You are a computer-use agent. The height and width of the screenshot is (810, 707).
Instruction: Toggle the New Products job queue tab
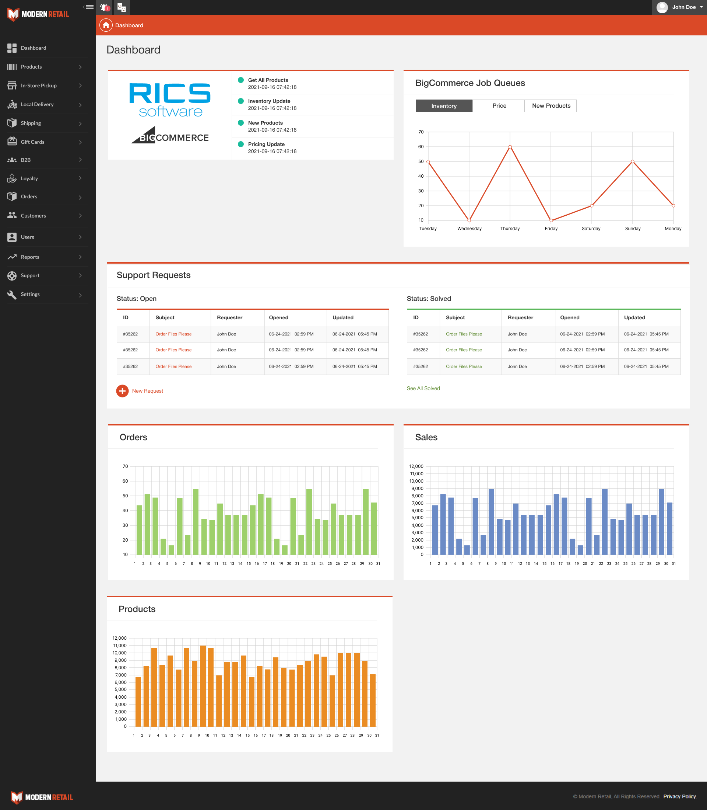[x=551, y=106]
